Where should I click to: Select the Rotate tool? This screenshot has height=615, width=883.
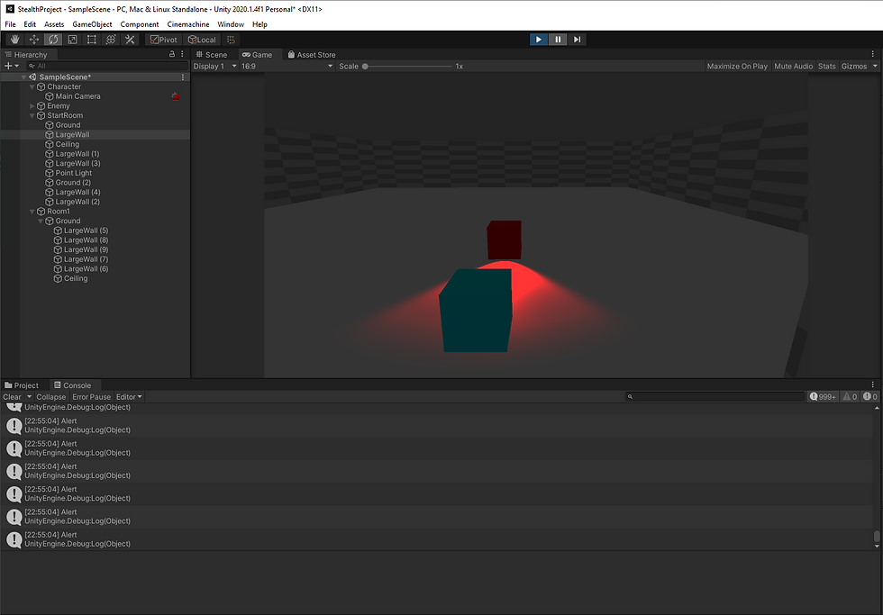coord(53,40)
